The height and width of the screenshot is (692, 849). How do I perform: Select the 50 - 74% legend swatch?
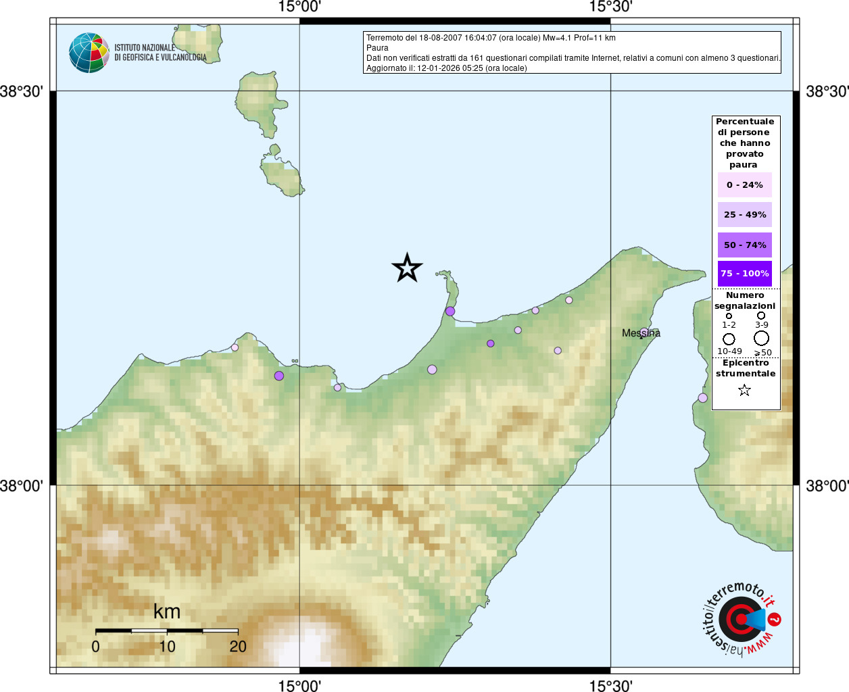[x=744, y=245]
